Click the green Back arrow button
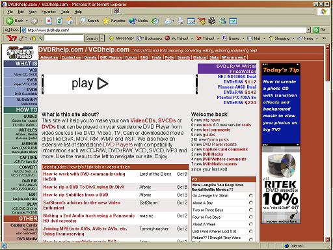 [9, 21]
